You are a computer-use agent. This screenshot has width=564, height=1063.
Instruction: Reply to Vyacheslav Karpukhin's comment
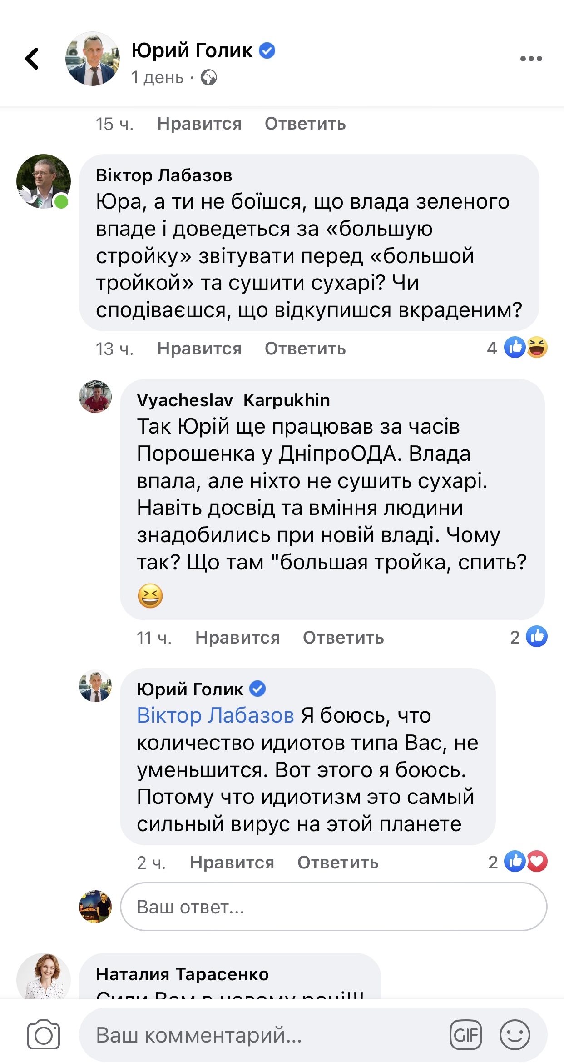pos(343,638)
